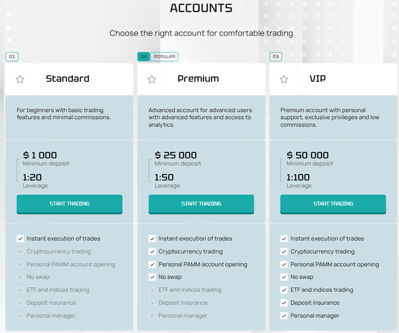Click the star icon beside Premium
Viewport: 399px width, 333px height.
152,79
